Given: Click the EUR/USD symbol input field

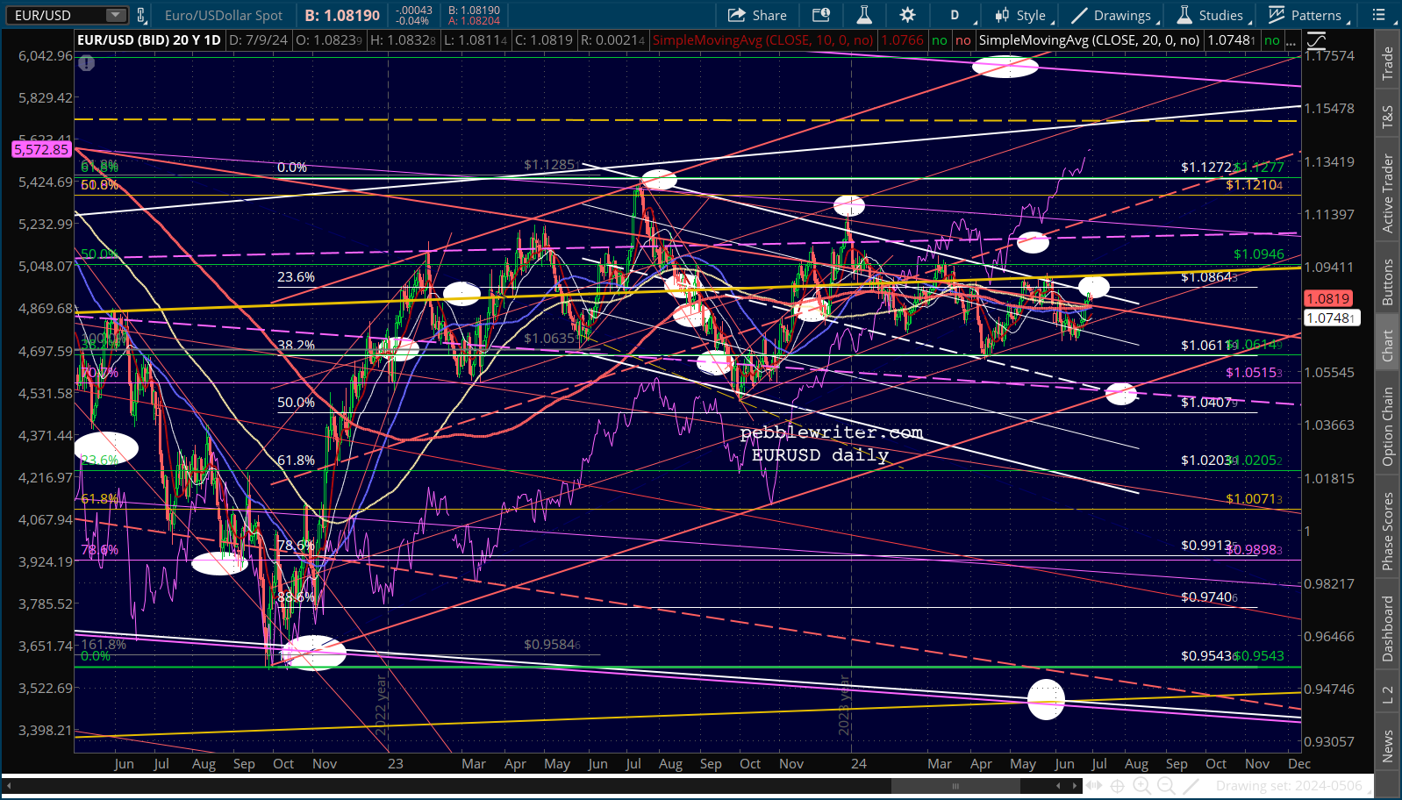Looking at the screenshot, I should tap(68, 15).
